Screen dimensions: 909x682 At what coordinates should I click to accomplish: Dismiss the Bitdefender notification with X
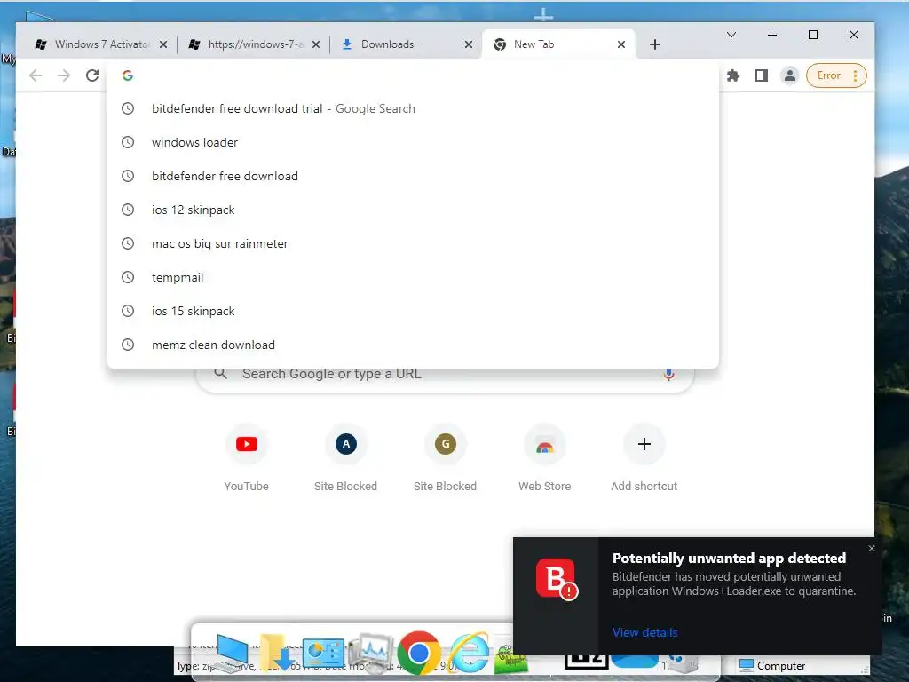[872, 548]
